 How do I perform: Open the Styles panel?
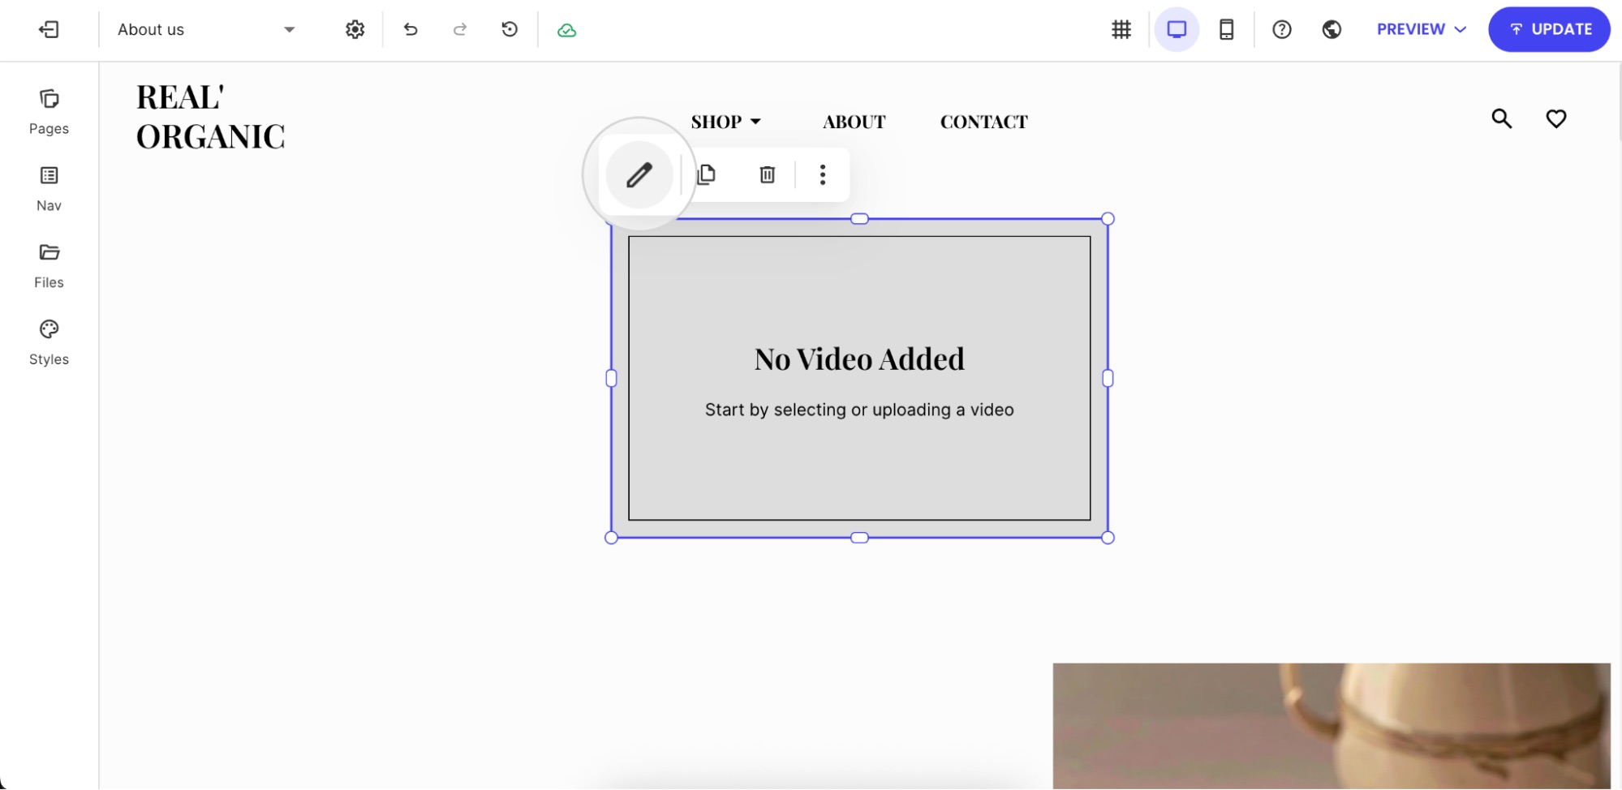point(49,343)
